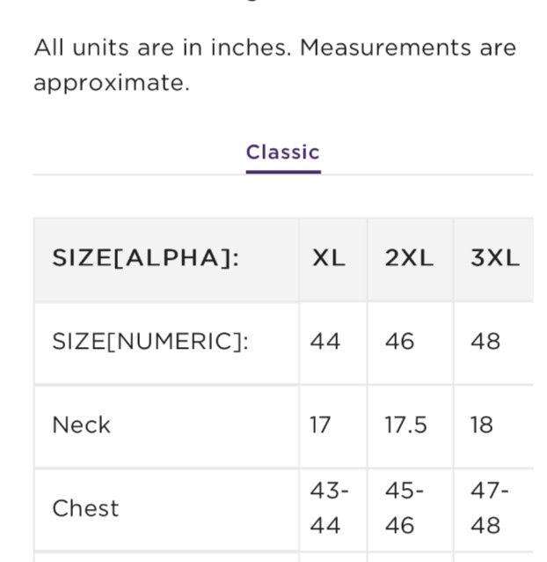Select the XL size column header

(x=329, y=258)
